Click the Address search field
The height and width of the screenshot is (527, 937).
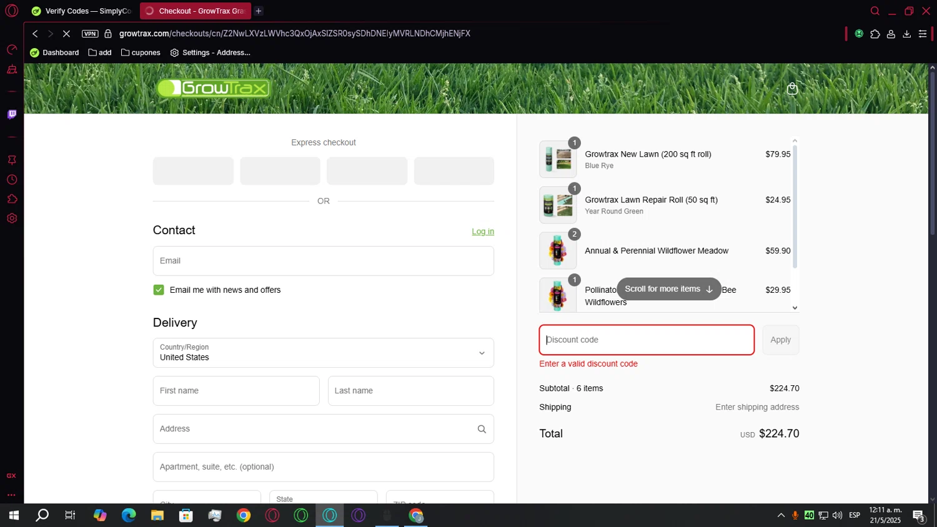pyautogui.click(x=324, y=429)
